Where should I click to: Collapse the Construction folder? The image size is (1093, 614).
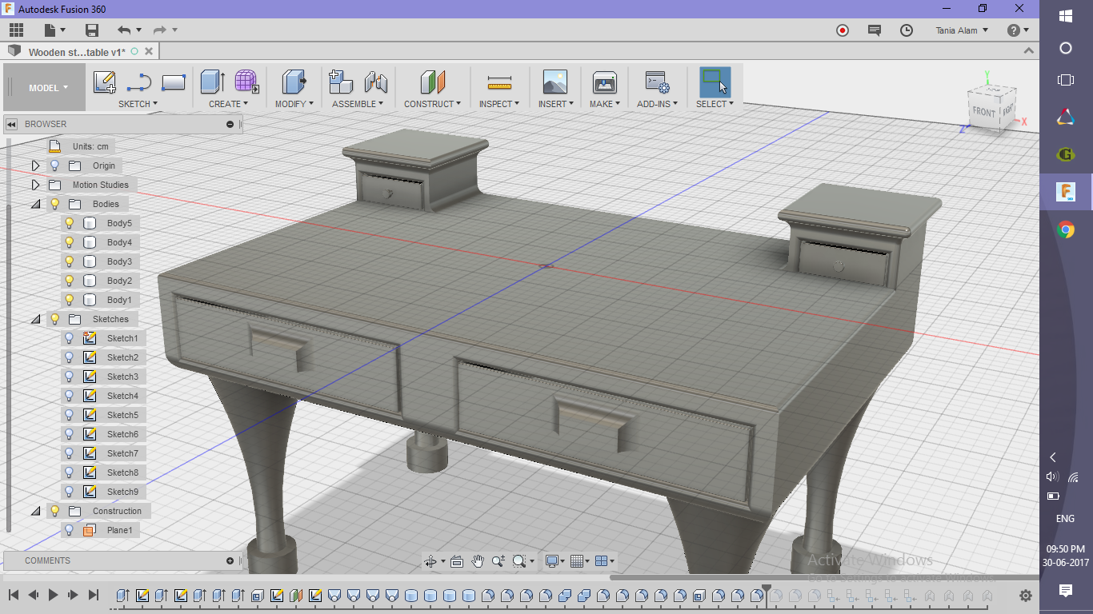tap(35, 511)
